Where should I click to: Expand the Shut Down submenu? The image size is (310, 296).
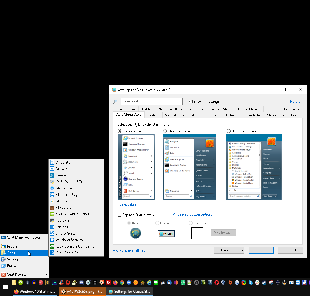[24, 275]
